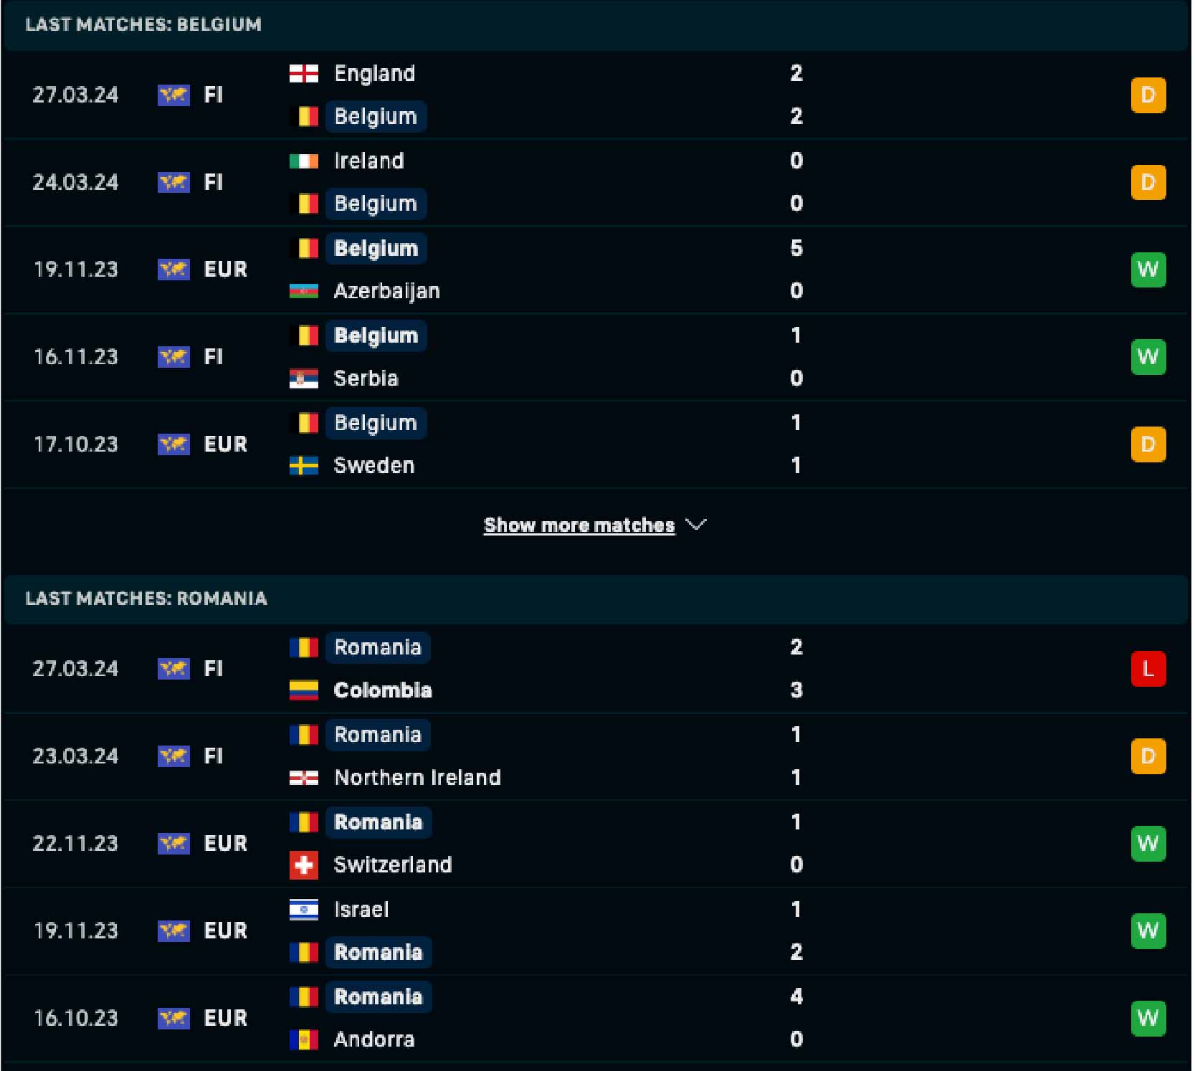Click the red L badge for Romania-Colombia
Image resolution: width=1195 pixels, height=1071 pixels.
point(1148,669)
